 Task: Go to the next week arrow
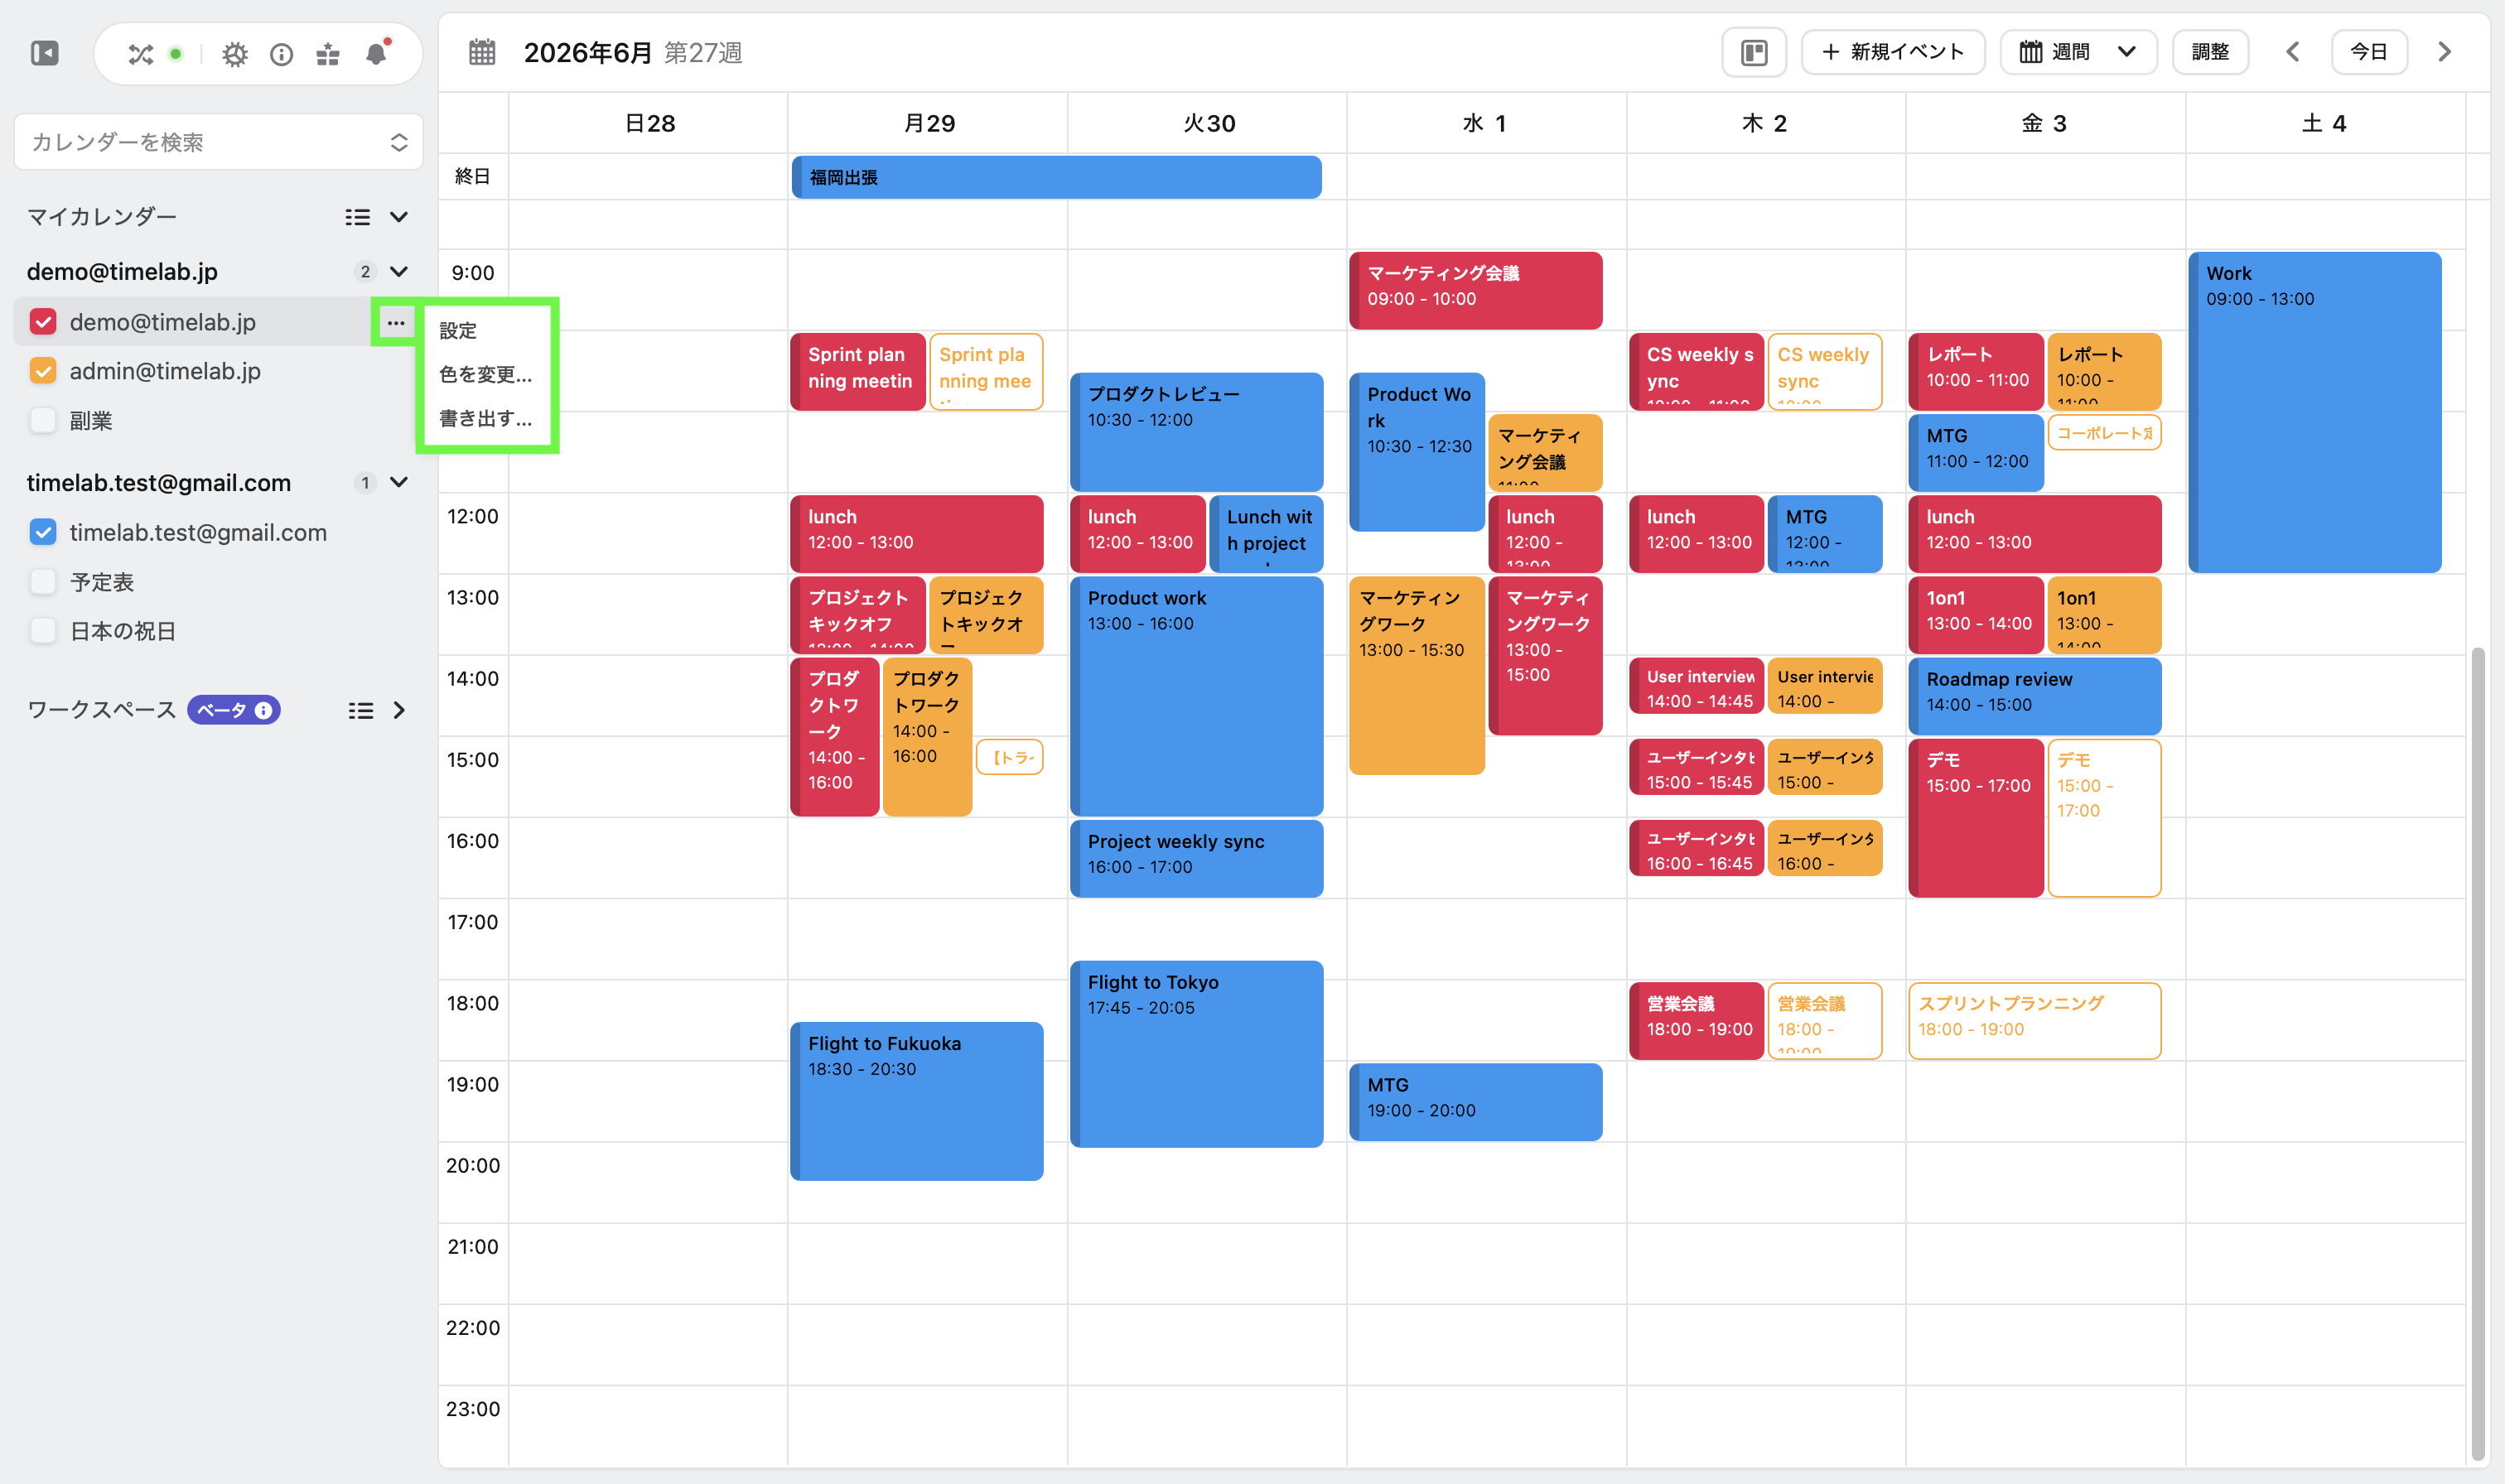coord(2444,52)
